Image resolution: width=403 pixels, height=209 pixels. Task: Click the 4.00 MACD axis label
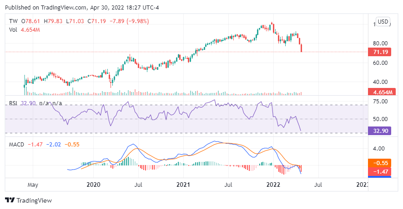point(378,149)
